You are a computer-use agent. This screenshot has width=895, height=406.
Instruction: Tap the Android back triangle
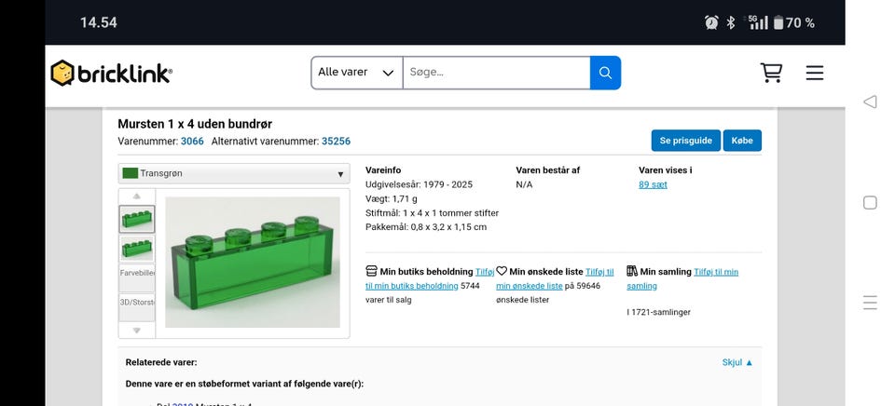pyautogui.click(x=869, y=101)
